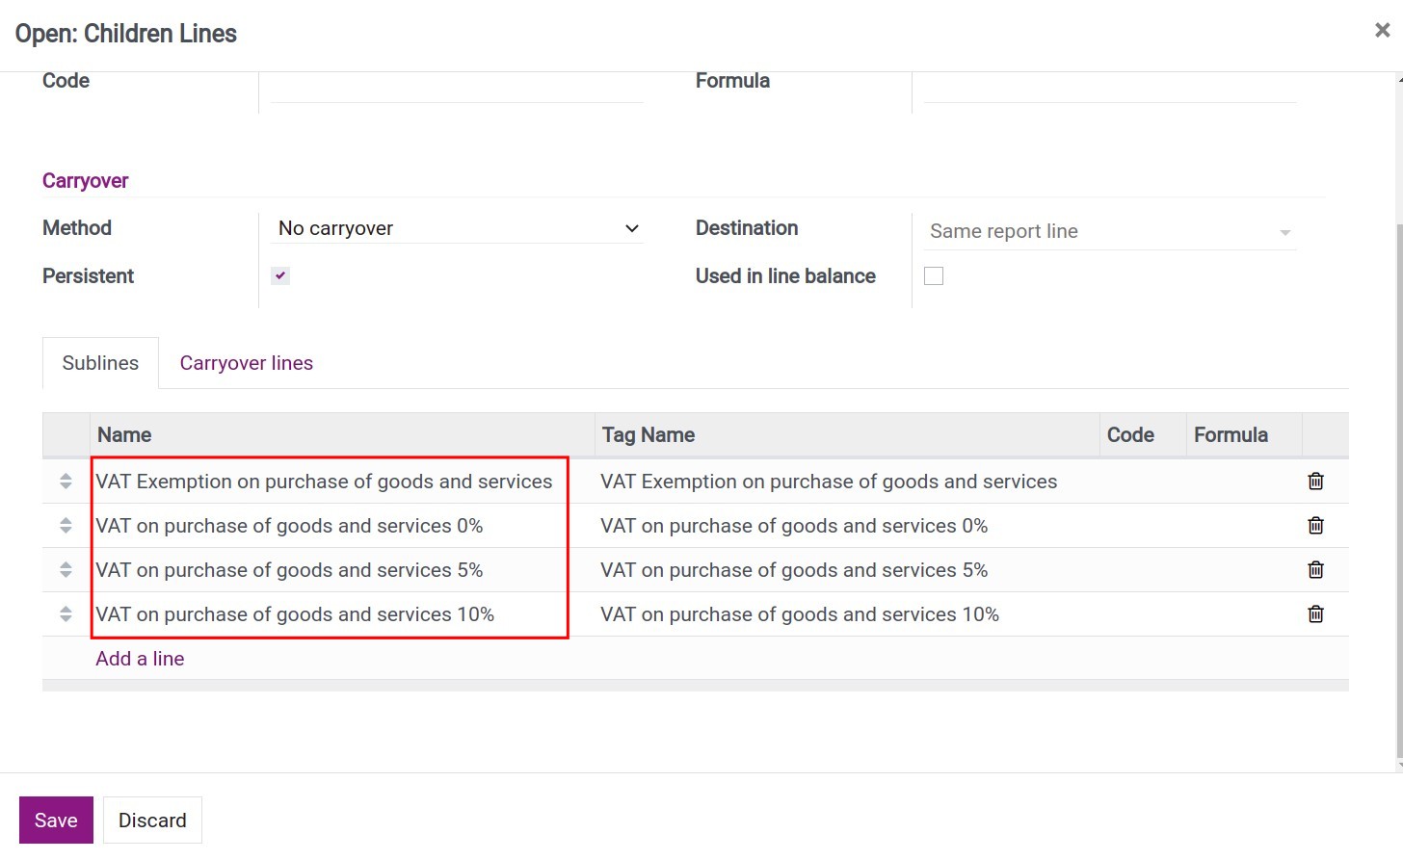1403x860 pixels.
Task: Grab the drag handle of the VAT 5% row
Action: click(x=65, y=569)
